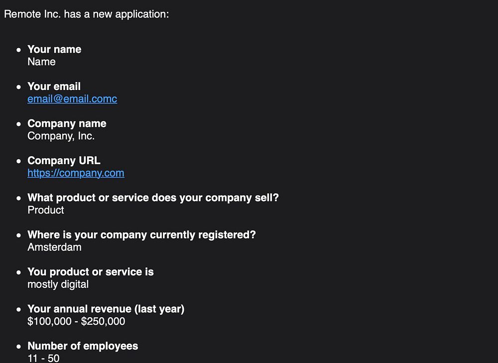Image resolution: width=498 pixels, height=363 pixels.
Task: Select the 'Amsterdam' answer text
Action: tap(54, 247)
